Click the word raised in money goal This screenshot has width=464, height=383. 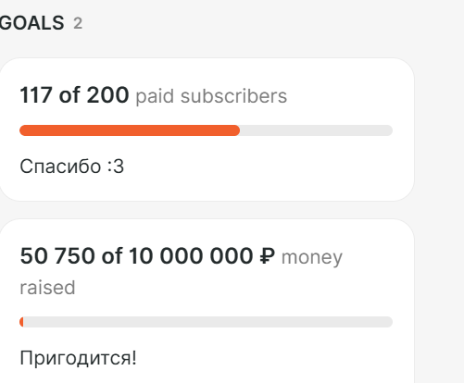tap(47, 288)
